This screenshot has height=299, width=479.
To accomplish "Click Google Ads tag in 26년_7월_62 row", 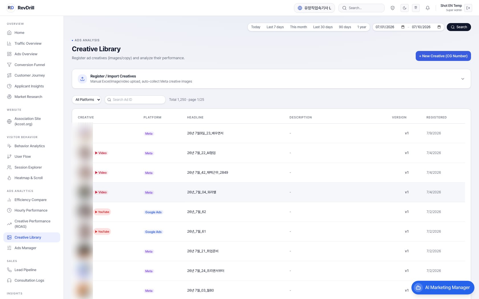I will pos(153,212).
